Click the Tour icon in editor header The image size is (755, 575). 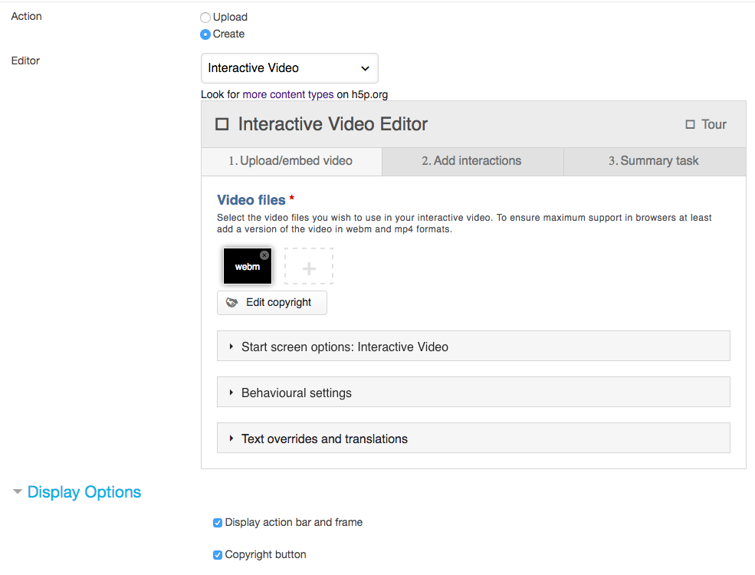pyautogui.click(x=690, y=124)
